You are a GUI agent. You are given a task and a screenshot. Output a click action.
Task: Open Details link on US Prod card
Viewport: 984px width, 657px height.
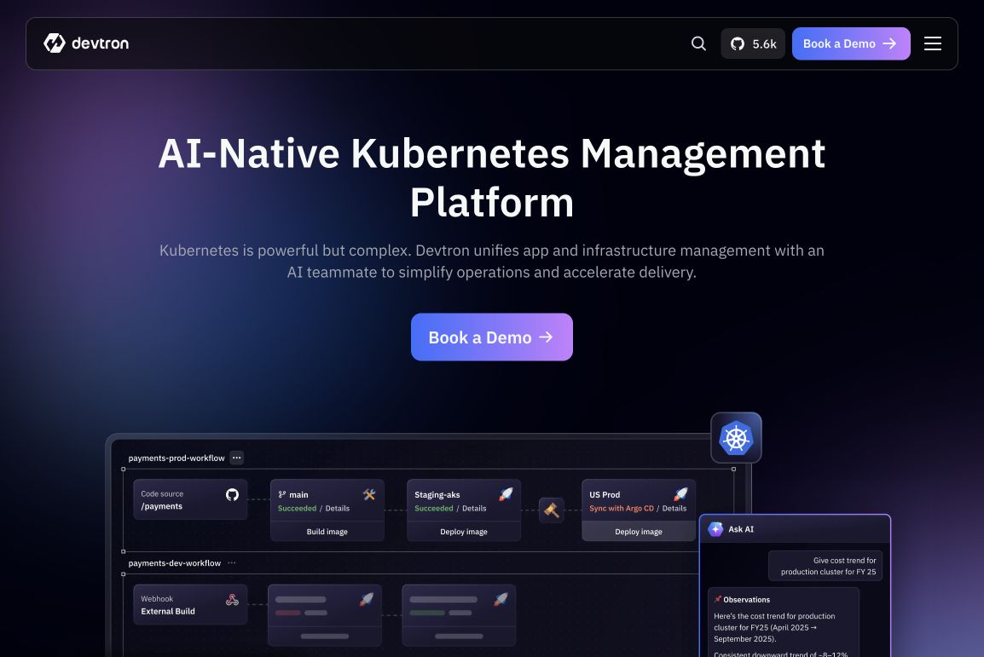(674, 509)
